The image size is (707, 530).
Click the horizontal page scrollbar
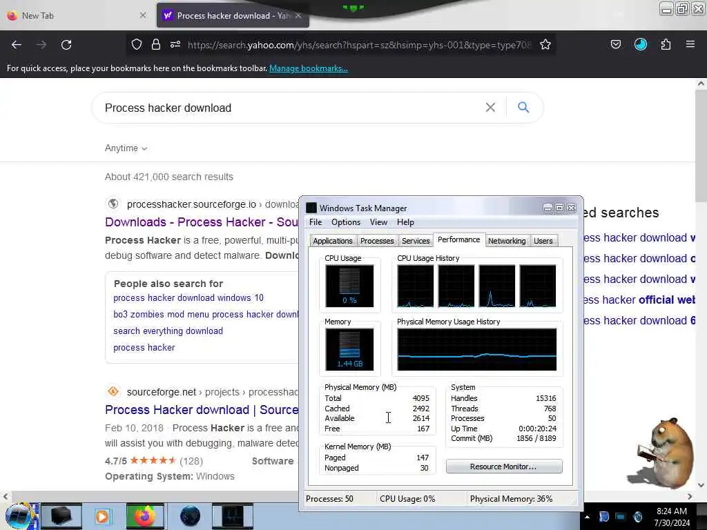(x=347, y=495)
